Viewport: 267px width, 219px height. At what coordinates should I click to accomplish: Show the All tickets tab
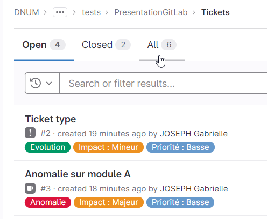pyautogui.click(x=161, y=45)
